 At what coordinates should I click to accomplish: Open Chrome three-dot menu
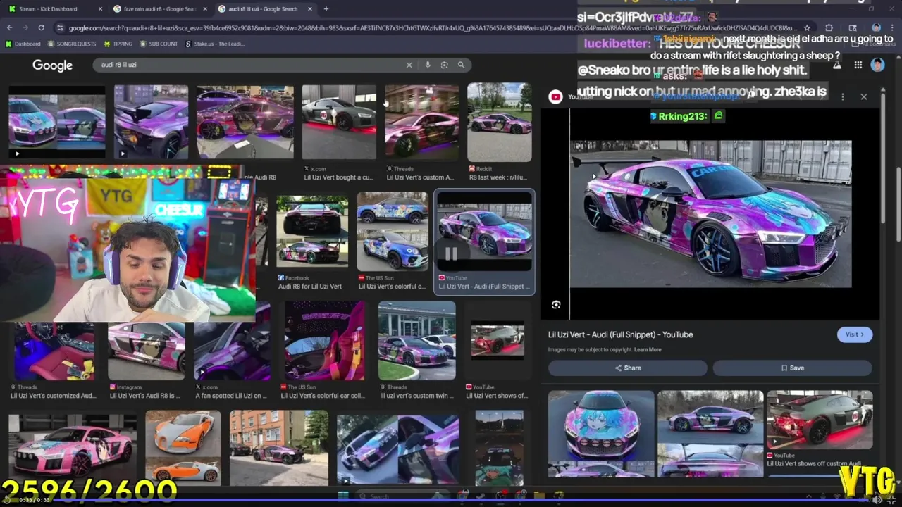pyautogui.click(x=891, y=28)
